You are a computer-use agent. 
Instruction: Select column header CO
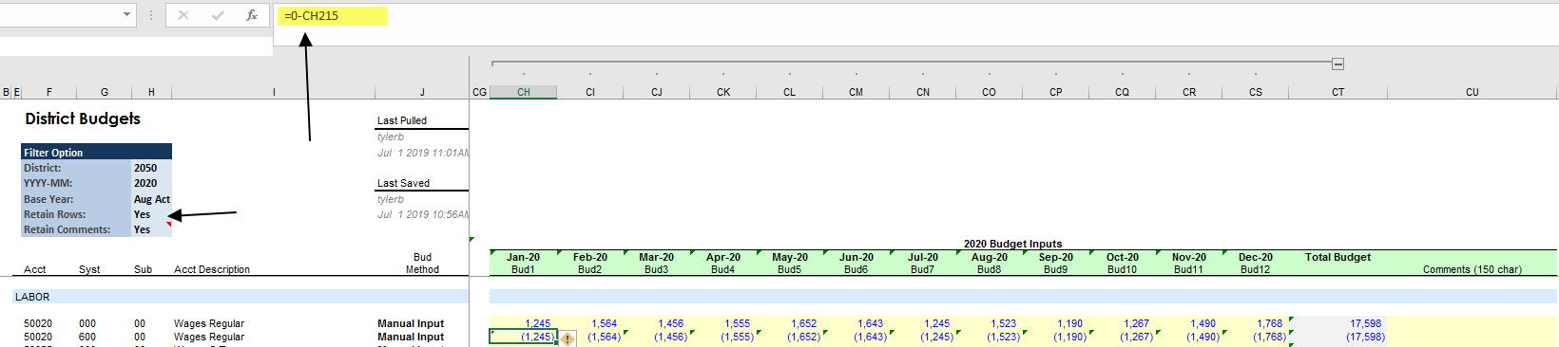pos(990,92)
